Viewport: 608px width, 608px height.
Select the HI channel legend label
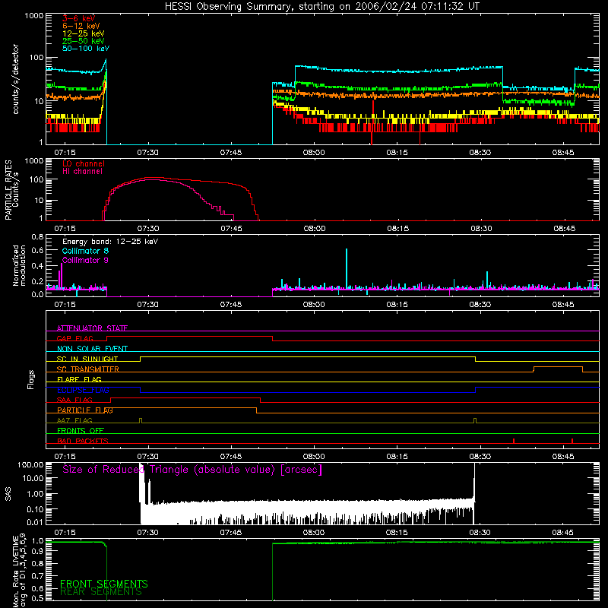pos(82,172)
